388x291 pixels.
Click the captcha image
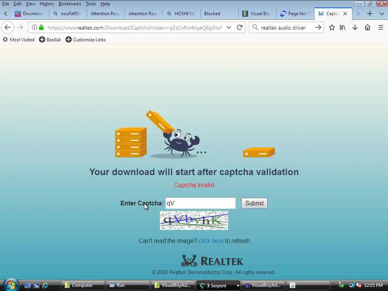[x=194, y=221]
